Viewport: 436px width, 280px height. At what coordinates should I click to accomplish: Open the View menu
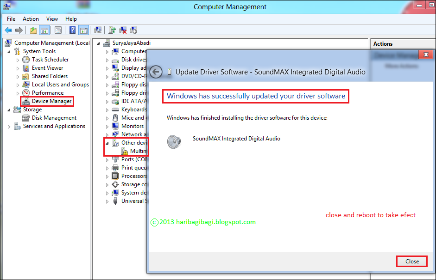pyautogui.click(x=52, y=19)
